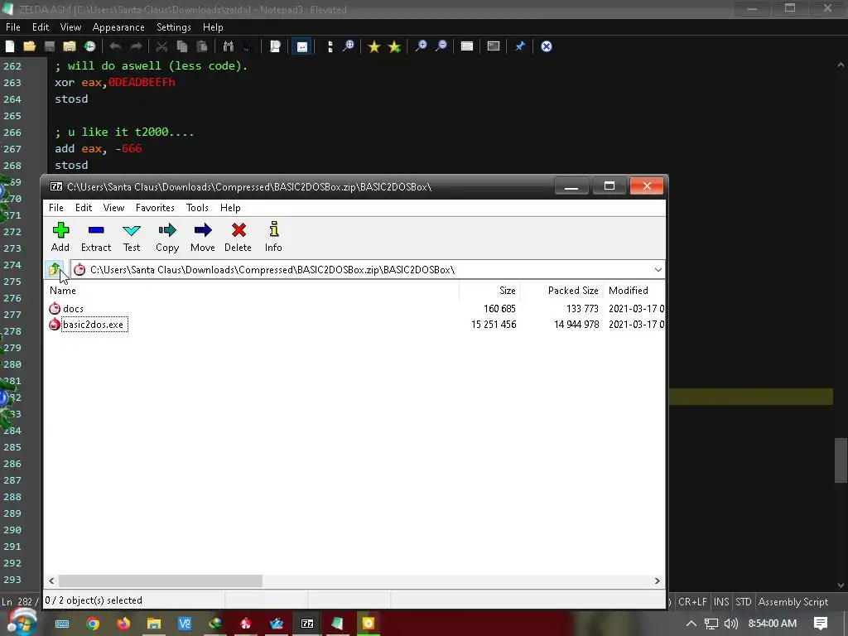
Task: Click the Copy icon in 7-Zip toolbar
Action: [167, 237]
